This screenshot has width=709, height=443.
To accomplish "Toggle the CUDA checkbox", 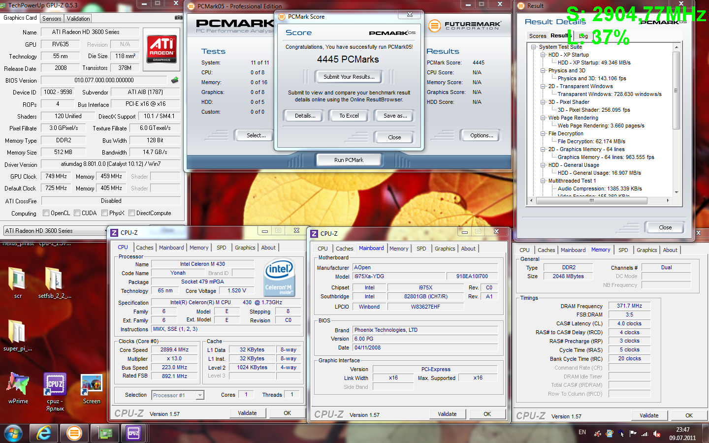I will coord(77,213).
